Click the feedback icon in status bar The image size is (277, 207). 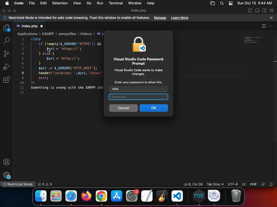[263, 184]
